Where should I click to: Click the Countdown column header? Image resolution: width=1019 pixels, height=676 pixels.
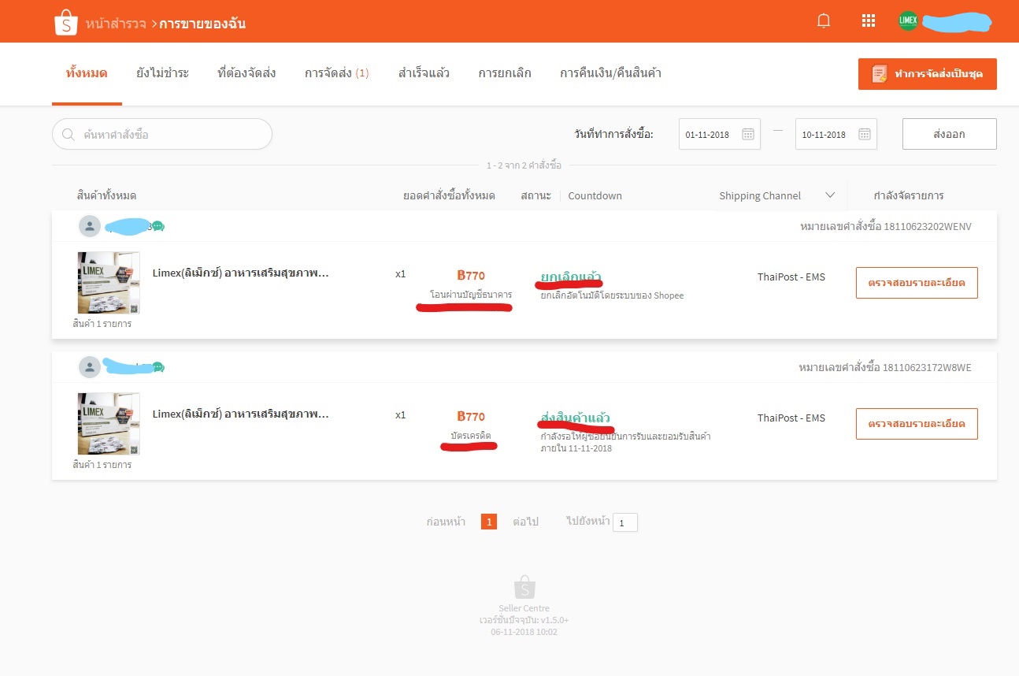pos(595,195)
